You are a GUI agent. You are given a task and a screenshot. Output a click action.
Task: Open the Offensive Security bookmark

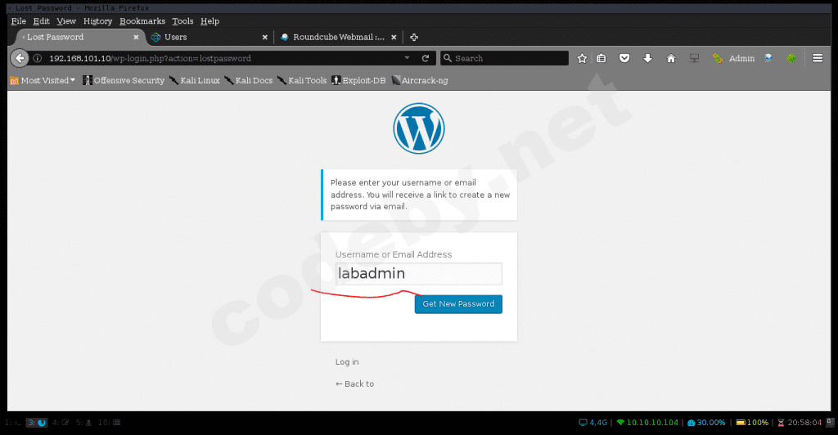tap(124, 81)
